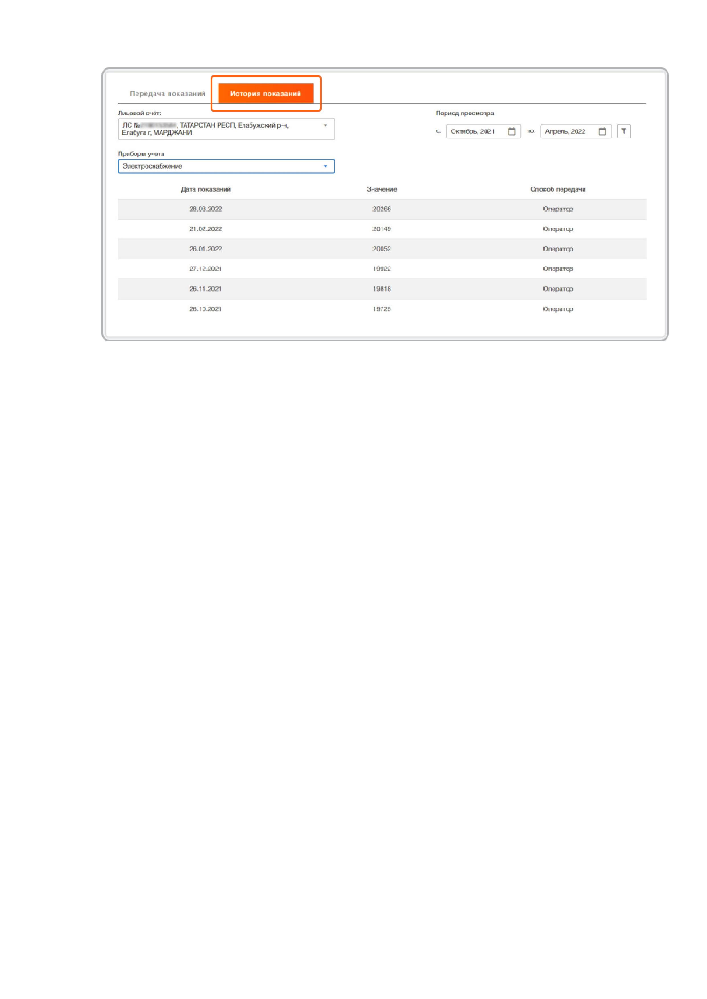This screenshot has height=999, width=707.
Task: Click the 19922 reading value
Action: click(382, 269)
